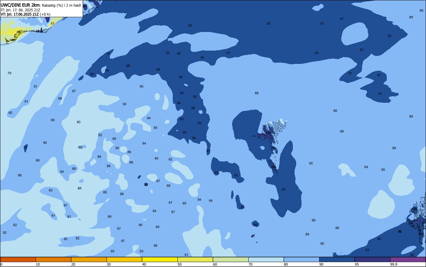Click the '30' legend tick label
Viewport: 426px width, 267px height.
[108, 264]
